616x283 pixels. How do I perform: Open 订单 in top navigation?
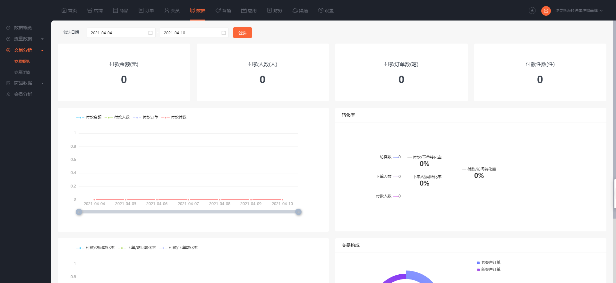[146, 10]
